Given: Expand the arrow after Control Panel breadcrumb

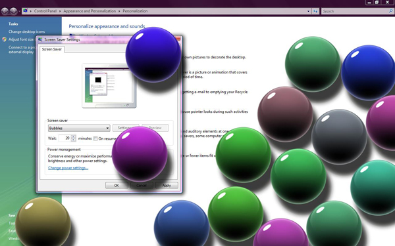Looking at the screenshot, I should 60,11.
